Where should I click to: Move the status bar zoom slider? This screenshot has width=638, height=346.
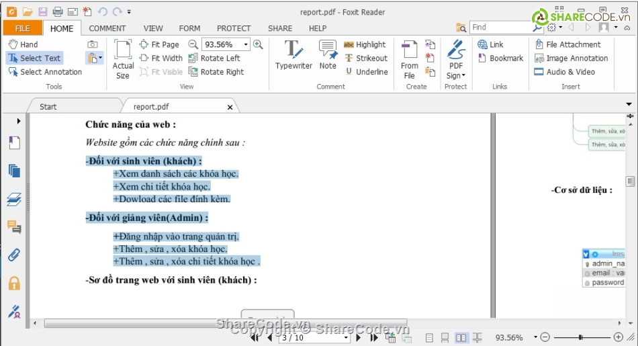pyautogui.click(x=581, y=337)
